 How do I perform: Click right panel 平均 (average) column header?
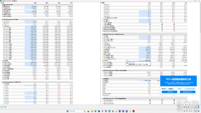(186, 3)
